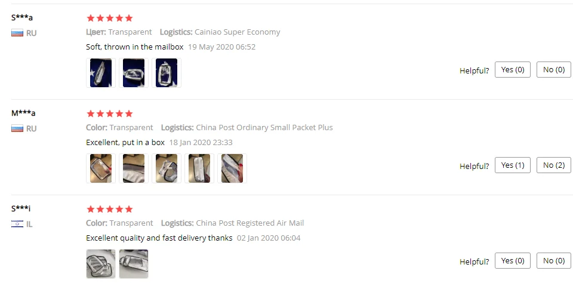Click No (0) on S***a's review

tap(554, 69)
